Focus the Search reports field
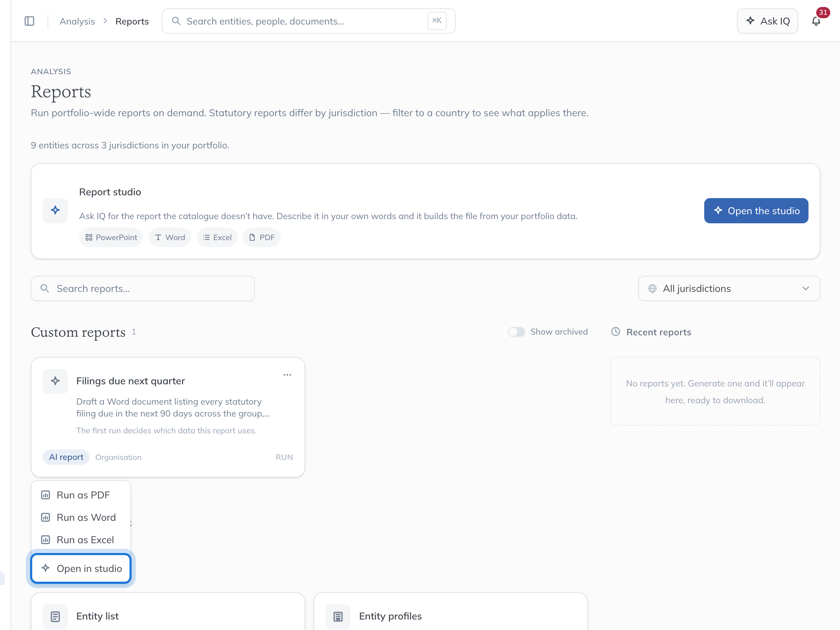 (143, 289)
